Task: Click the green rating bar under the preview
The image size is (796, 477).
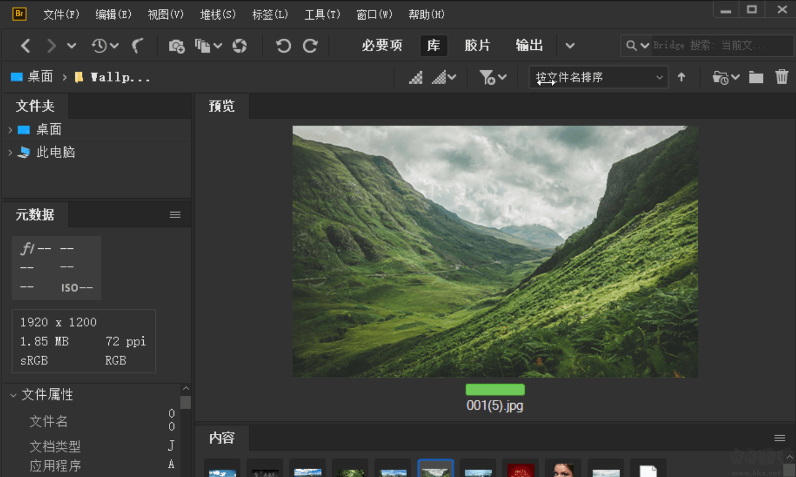Action: pos(495,389)
